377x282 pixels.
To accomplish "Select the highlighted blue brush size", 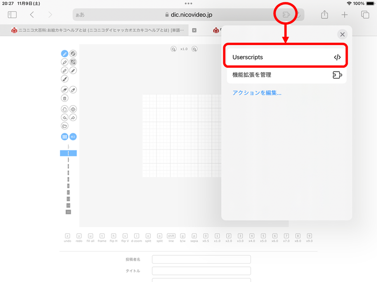I will 68,153.
